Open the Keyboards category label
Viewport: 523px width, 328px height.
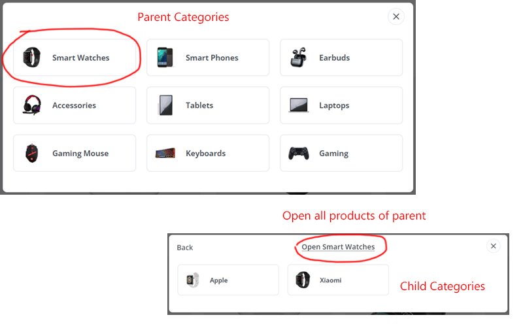coord(205,154)
